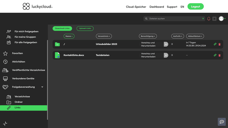This screenshot has height=128, width=228.
Task: Change permission dropdown for Kontaktliste.docx
Action: [x=166, y=55]
